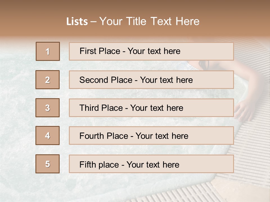
Task: Select the number 4 box
Action: [48, 136]
